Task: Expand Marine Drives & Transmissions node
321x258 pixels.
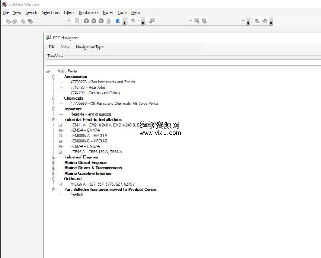Action: coord(54,168)
